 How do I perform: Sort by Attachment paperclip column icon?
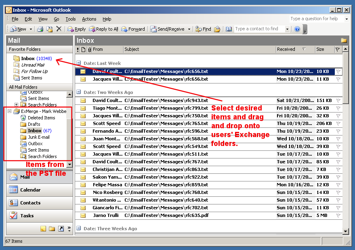click(x=90, y=50)
